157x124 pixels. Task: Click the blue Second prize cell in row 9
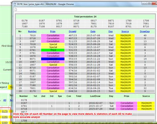[53, 59]
